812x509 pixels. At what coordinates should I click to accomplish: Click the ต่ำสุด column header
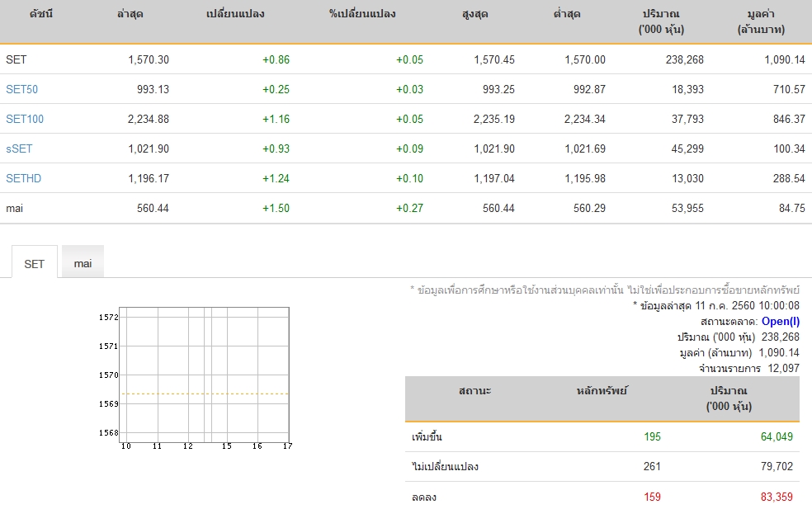click(567, 14)
